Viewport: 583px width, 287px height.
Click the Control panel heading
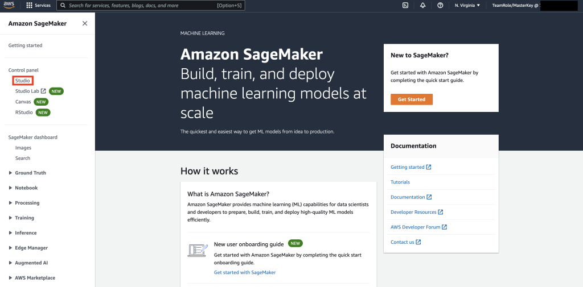click(x=23, y=70)
